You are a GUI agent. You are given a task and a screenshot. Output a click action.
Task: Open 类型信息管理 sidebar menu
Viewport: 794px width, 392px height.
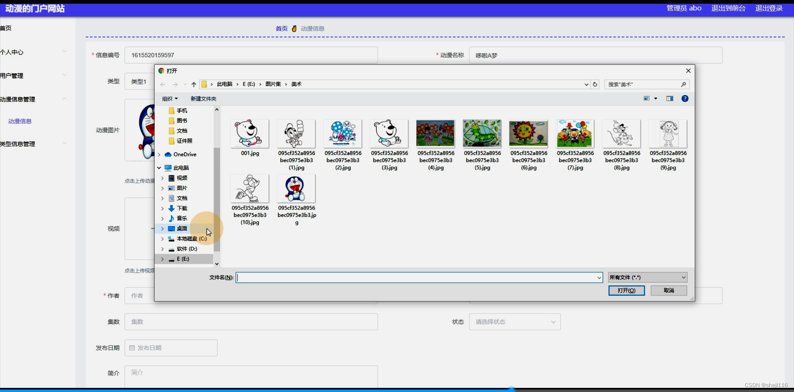click(33, 144)
